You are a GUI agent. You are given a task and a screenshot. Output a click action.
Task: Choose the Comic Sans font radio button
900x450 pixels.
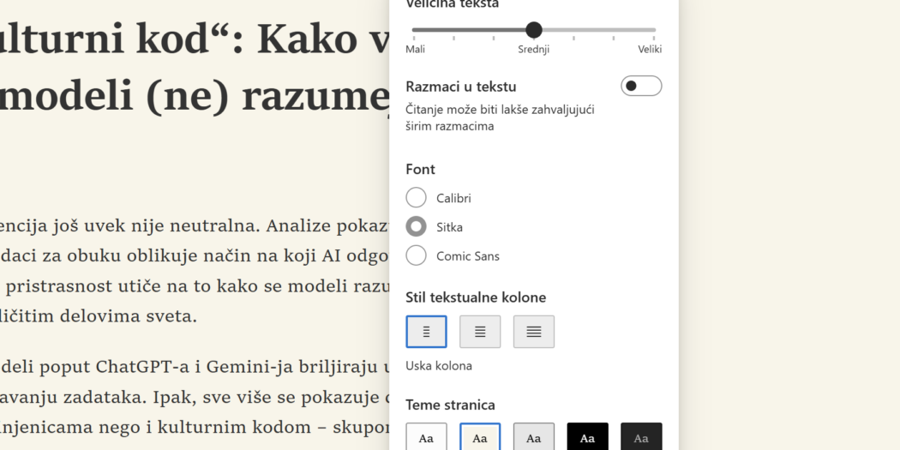(x=417, y=255)
